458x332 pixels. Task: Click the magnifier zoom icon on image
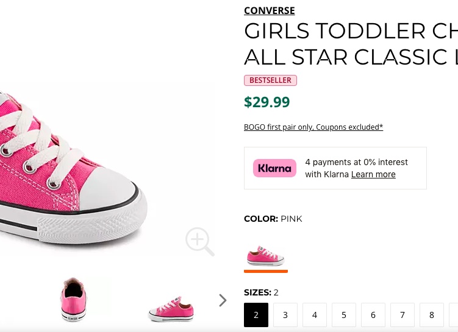[200, 242]
